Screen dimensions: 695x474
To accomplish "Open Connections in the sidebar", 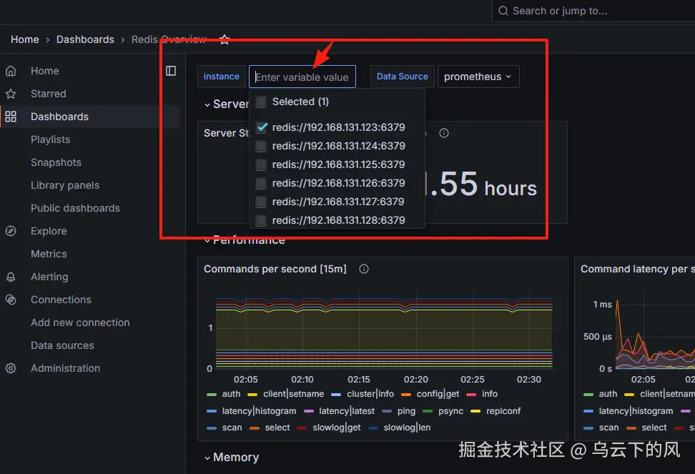I will [x=61, y=300].
